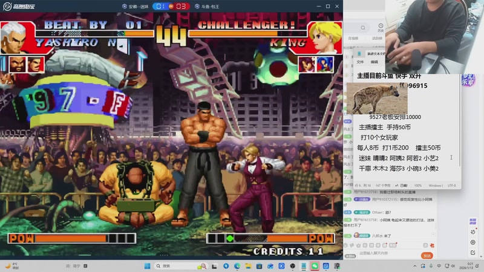Image resolution: width=484 pixels, height=272 pixels.
Task: Open the weather widget on the taskbar
Action: [11, 266]
